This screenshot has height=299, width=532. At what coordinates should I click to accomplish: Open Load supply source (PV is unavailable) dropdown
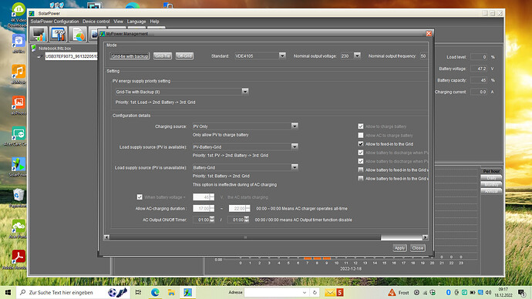[x=295, y=167]
